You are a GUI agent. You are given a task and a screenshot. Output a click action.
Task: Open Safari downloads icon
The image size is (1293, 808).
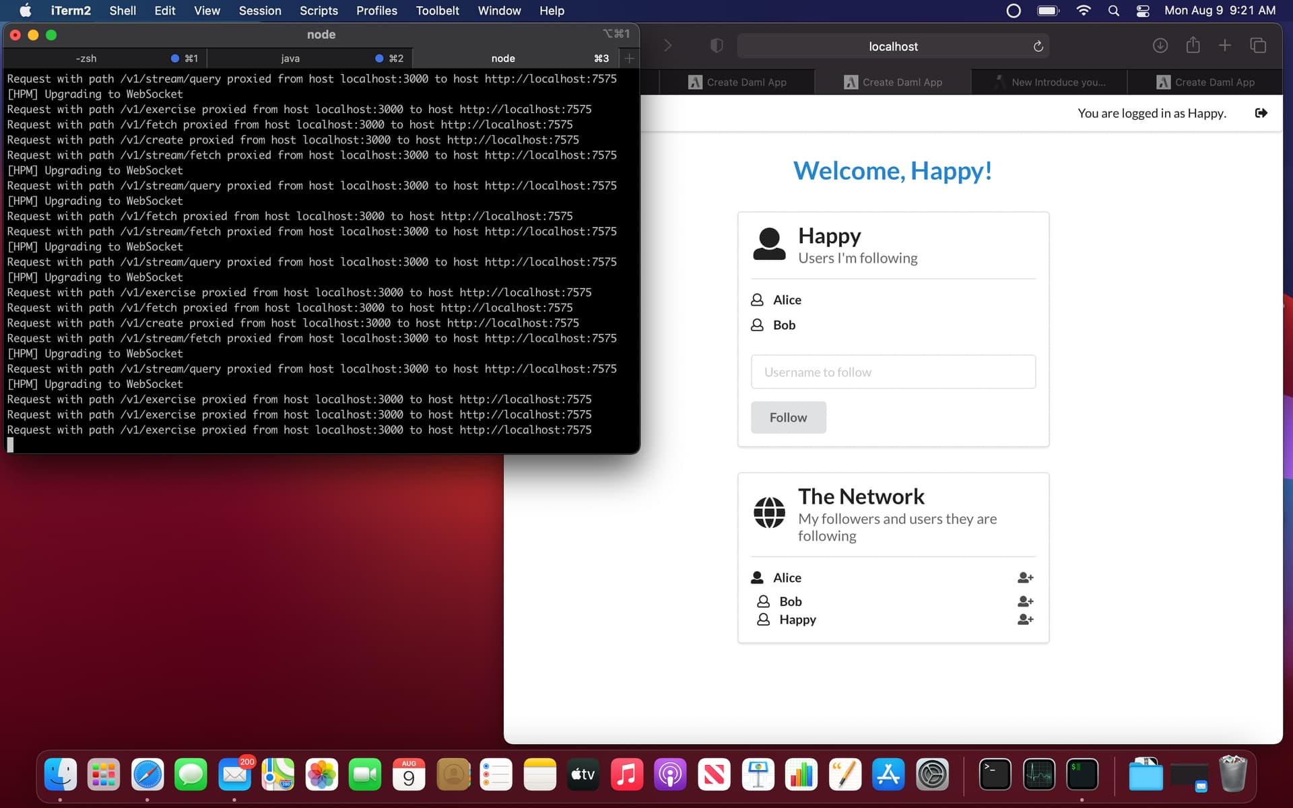click(1160, 46)
